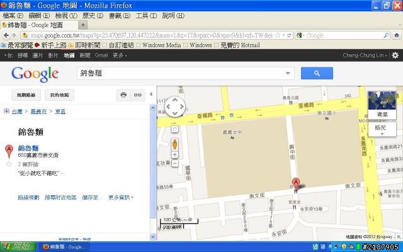Star the 錦魯麵 result

[9, 164]
